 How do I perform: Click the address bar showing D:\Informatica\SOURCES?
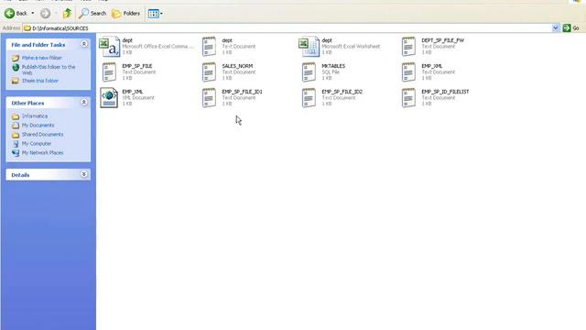[288, 28]
